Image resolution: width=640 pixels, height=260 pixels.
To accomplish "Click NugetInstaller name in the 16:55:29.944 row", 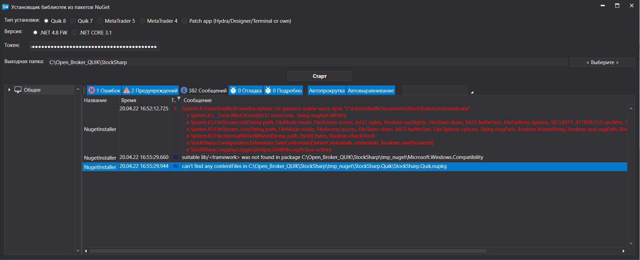I will tap(100, 167).
